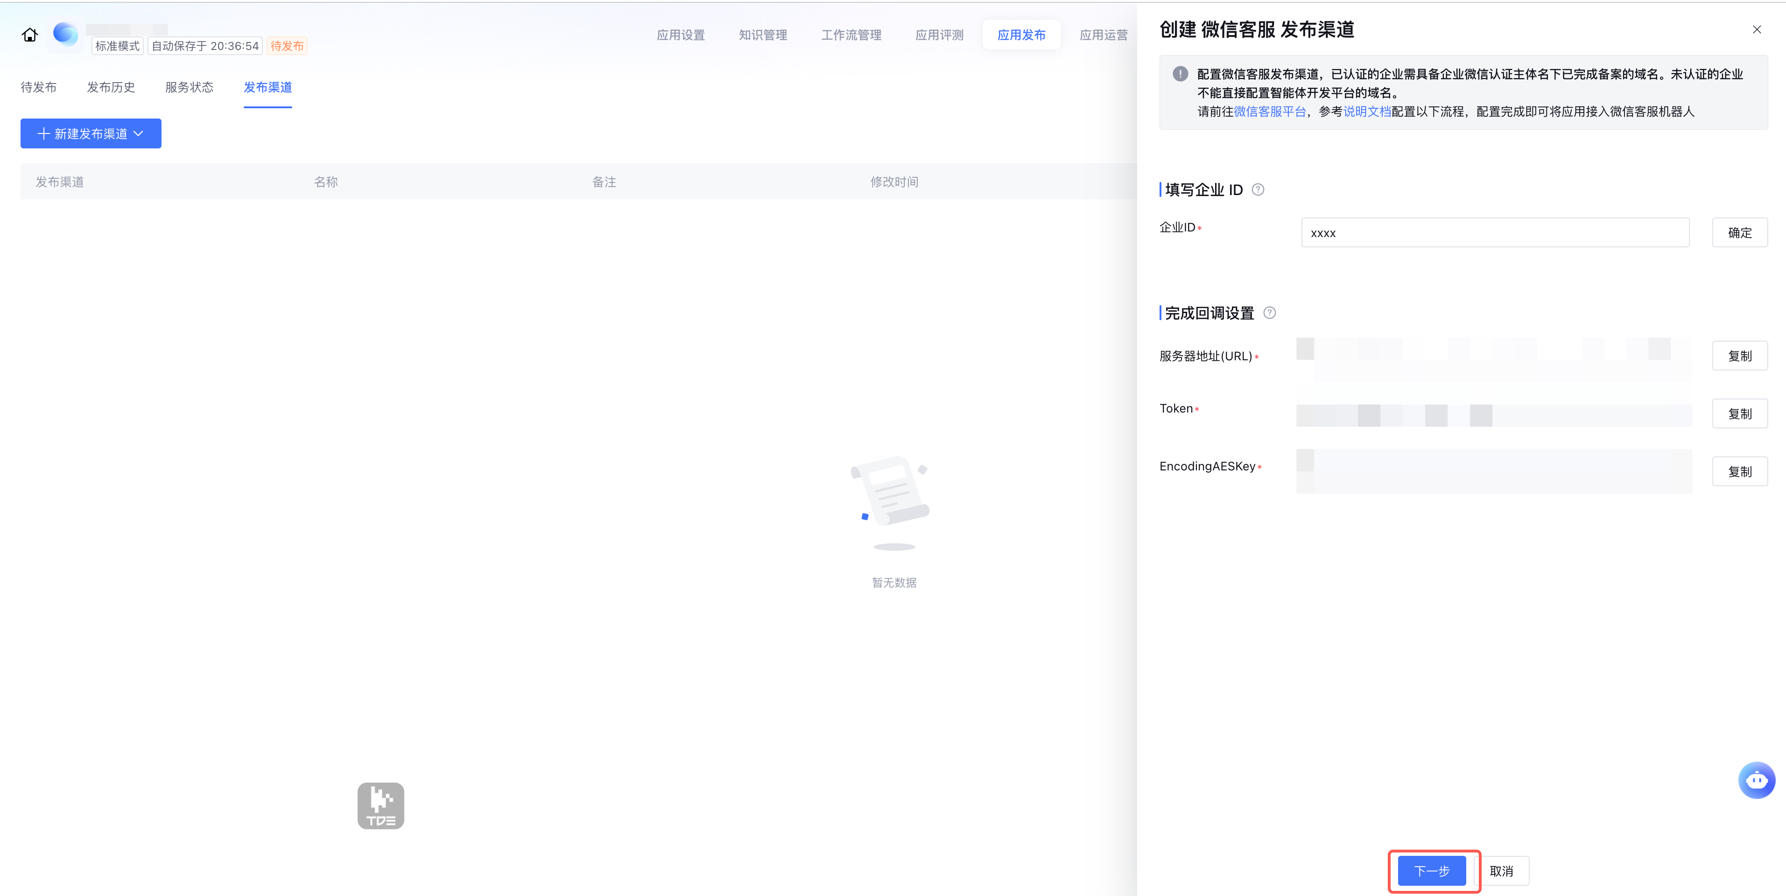Go to 应用设置 in top navigation
The height and width of the screenshot is (896, 1786).
680,35
